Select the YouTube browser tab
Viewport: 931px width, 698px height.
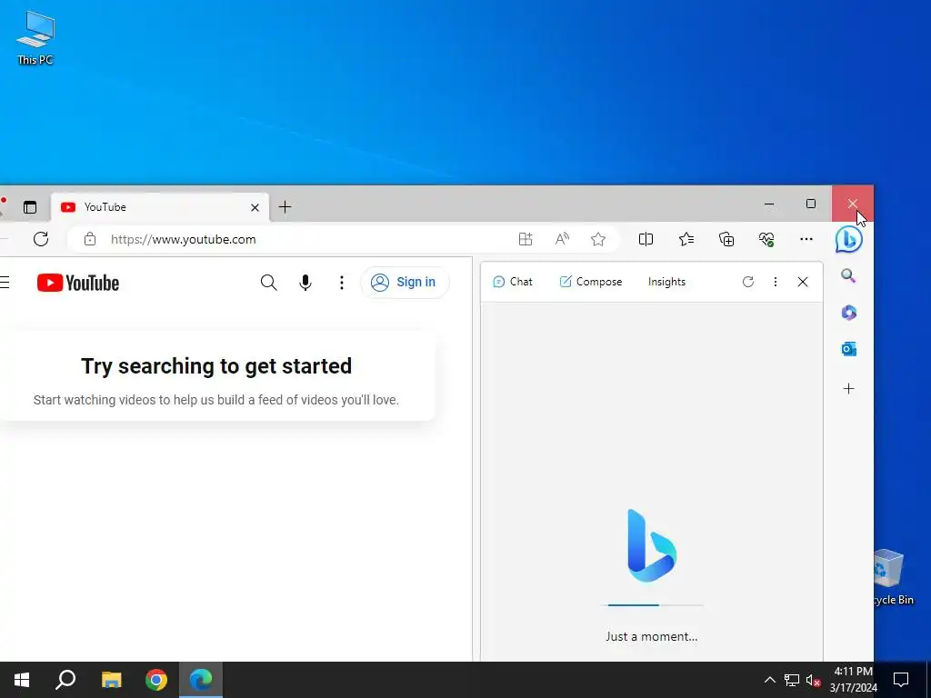pyautogui.click(x=160, y=207)
